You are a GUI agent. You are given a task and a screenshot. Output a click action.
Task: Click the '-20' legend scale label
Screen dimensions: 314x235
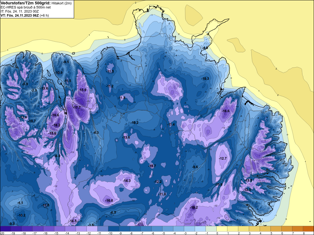(2, 233)
